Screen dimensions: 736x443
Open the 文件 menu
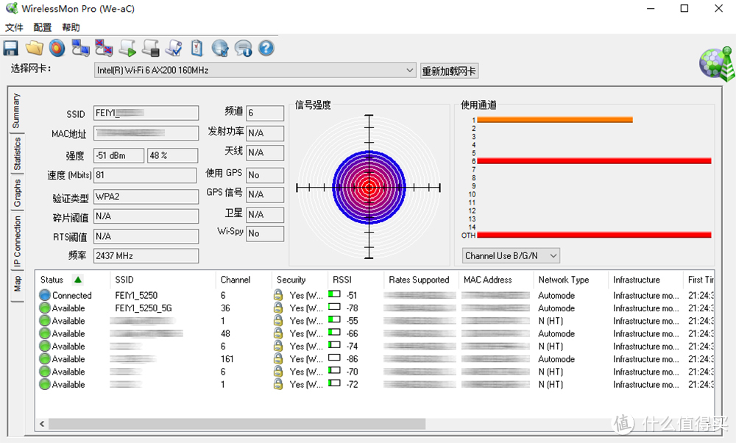coord(14,27)
